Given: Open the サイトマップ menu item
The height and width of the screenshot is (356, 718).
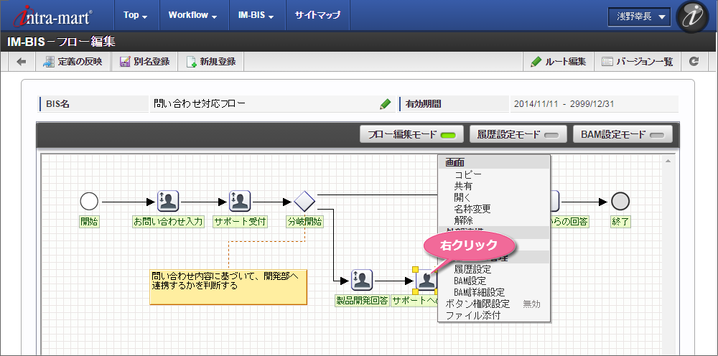Looking at the screenshot, I should coord(318,15).
